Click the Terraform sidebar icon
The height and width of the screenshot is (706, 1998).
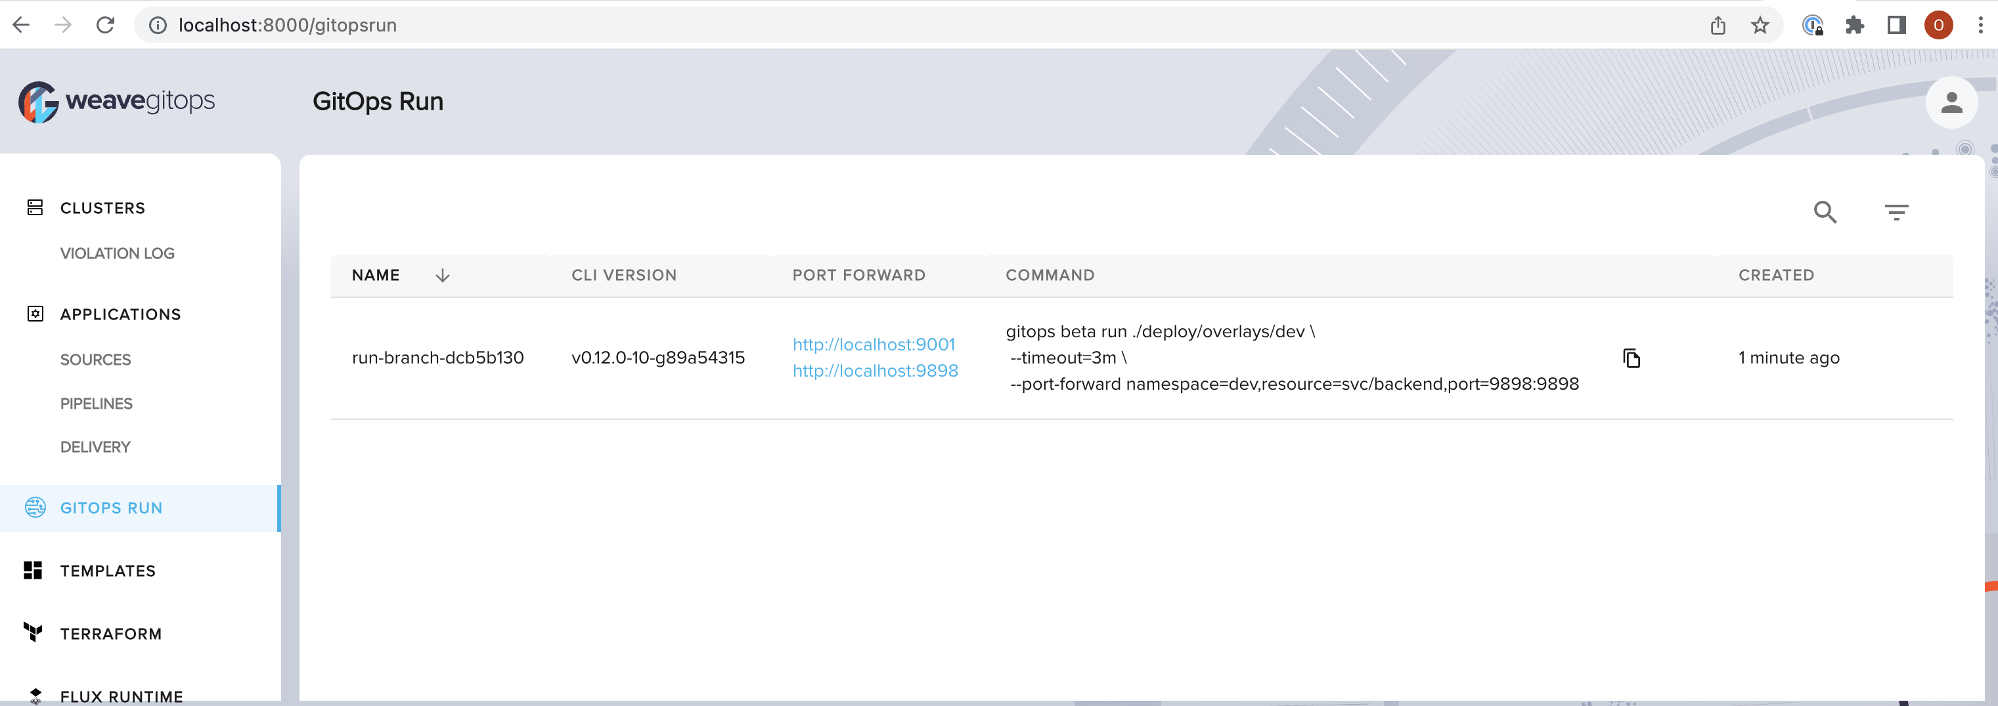(x=33, y=633)
